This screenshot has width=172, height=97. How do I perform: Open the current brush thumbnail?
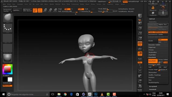point(8,18)
